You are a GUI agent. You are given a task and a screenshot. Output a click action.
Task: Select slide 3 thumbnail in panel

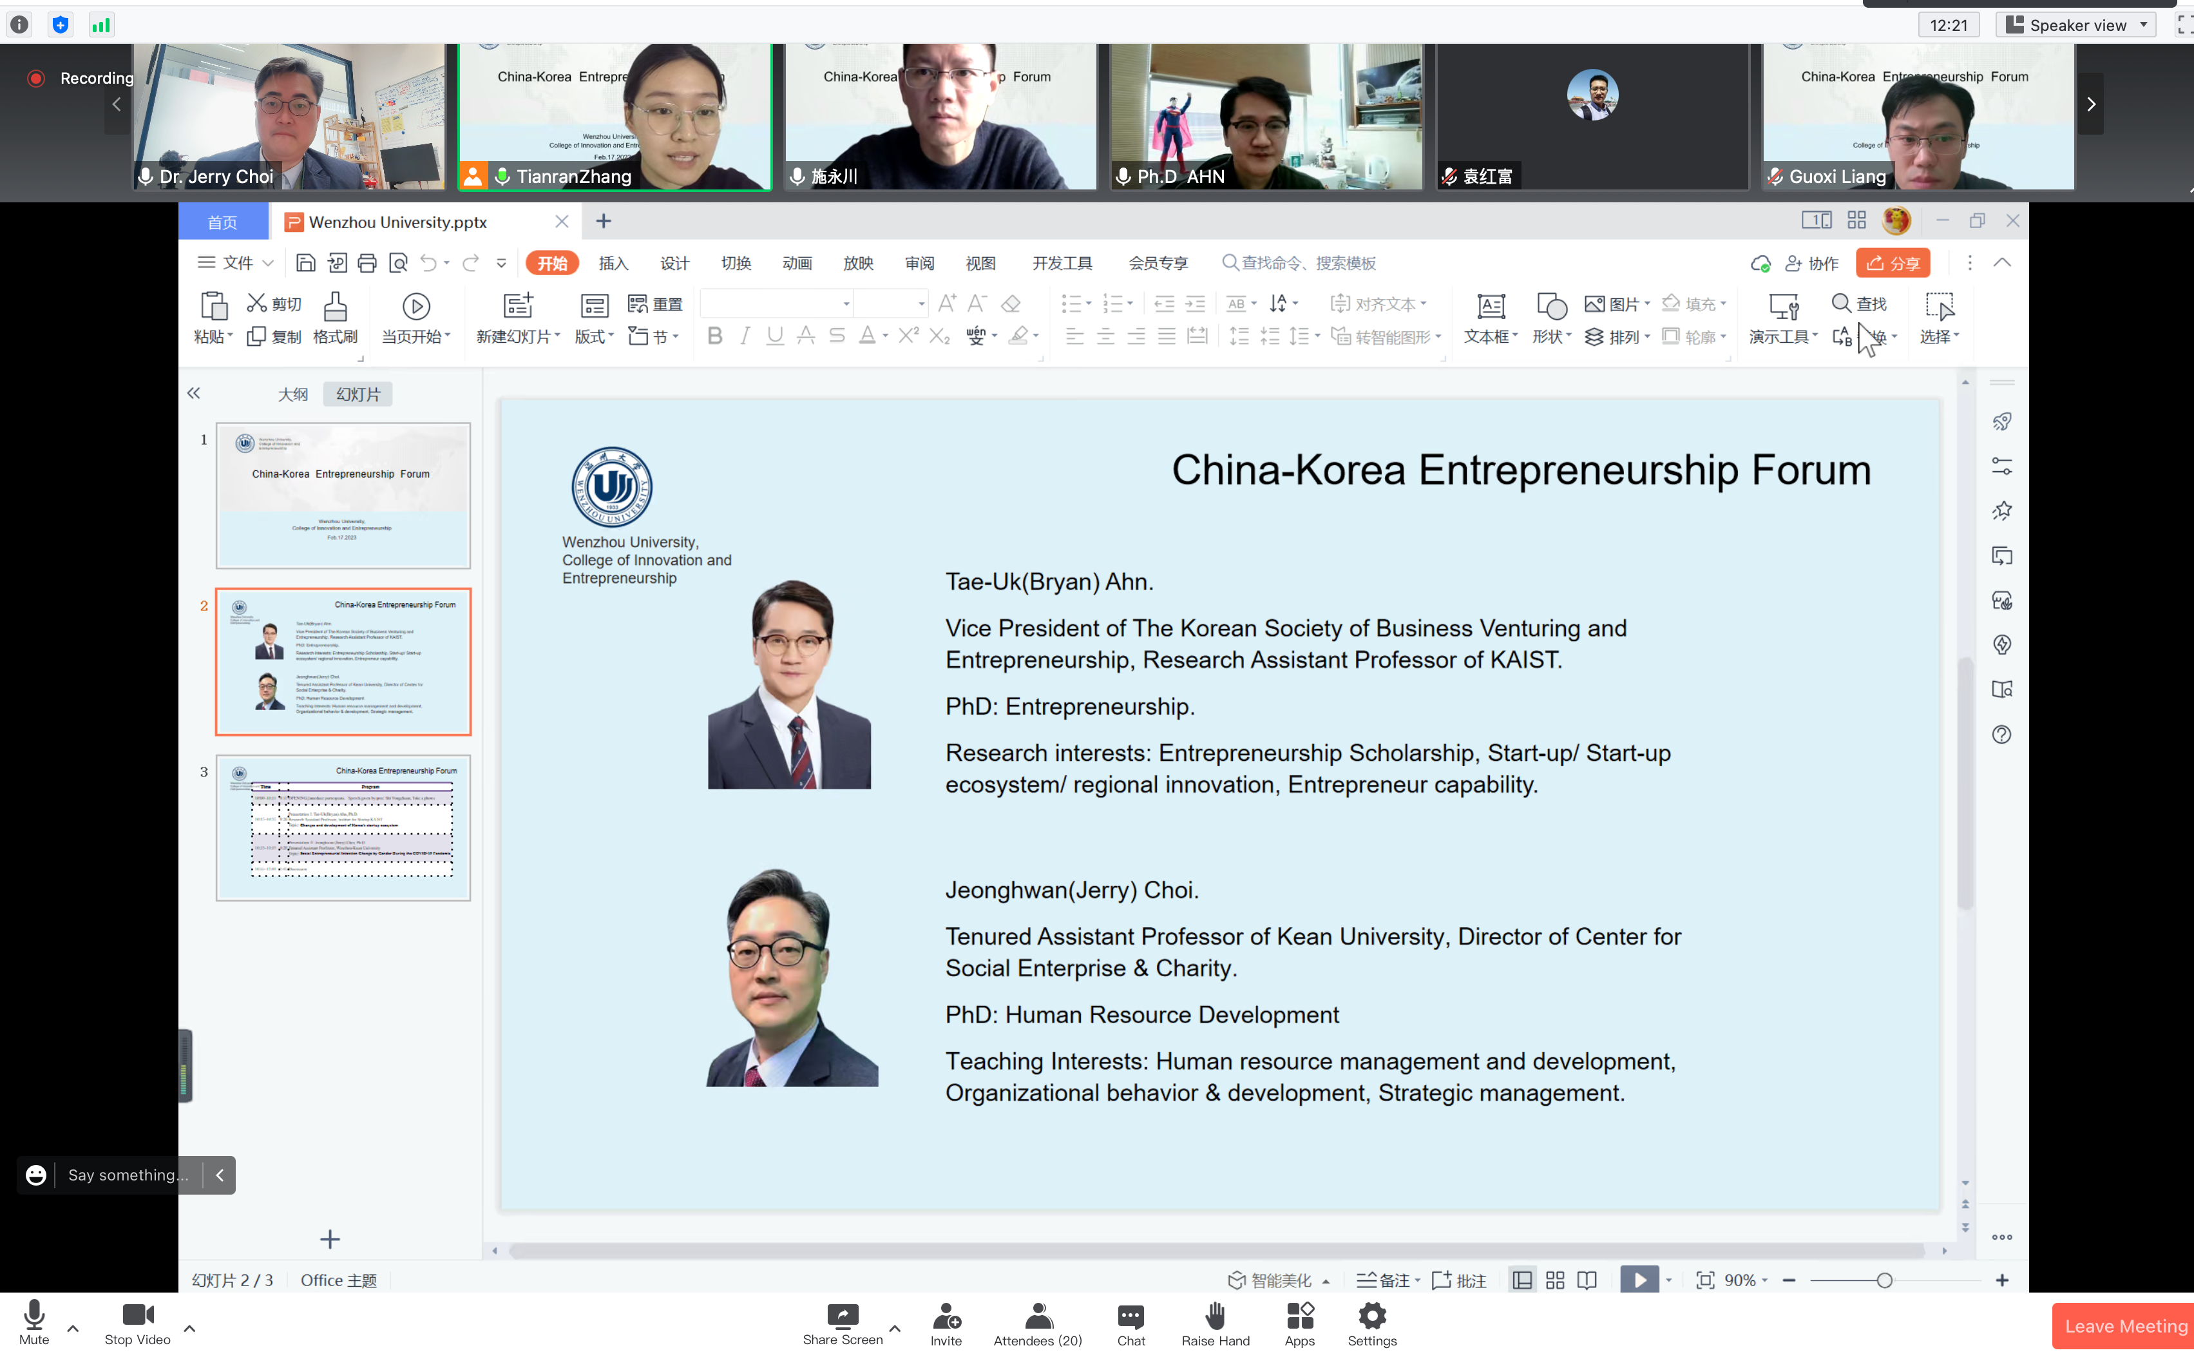[343, 827]
